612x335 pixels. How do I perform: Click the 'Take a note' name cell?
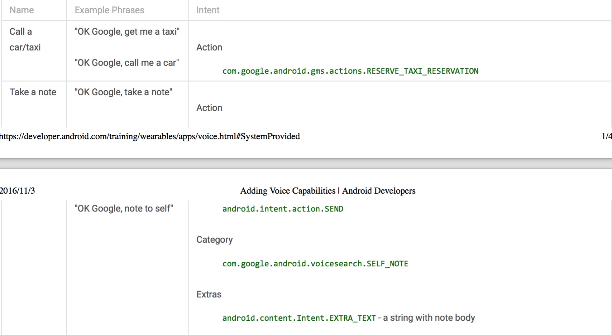point(33,92)
